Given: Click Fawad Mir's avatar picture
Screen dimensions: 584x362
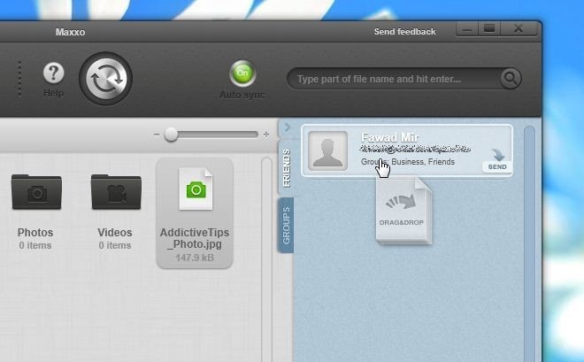Looking at the screenshot, I should click(x=327, y=150).
